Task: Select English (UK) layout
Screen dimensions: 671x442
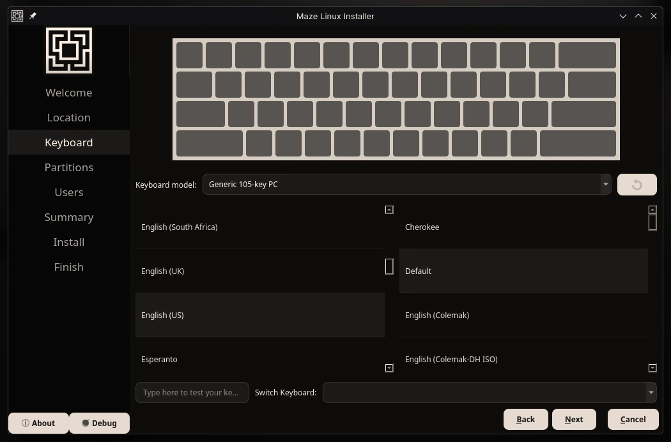Action: click(x=259, y=271)
